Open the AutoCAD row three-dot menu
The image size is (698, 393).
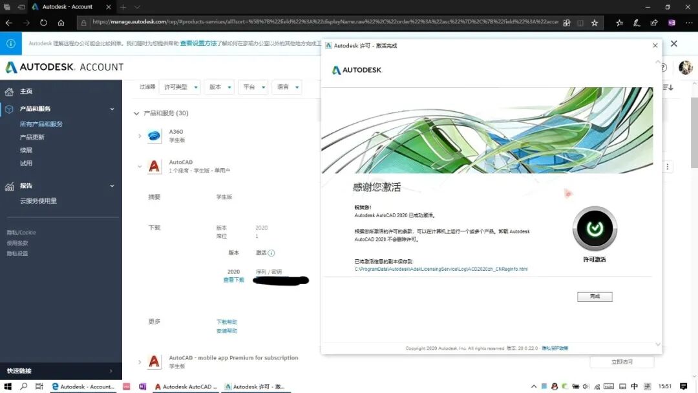(x=667, y=167)
